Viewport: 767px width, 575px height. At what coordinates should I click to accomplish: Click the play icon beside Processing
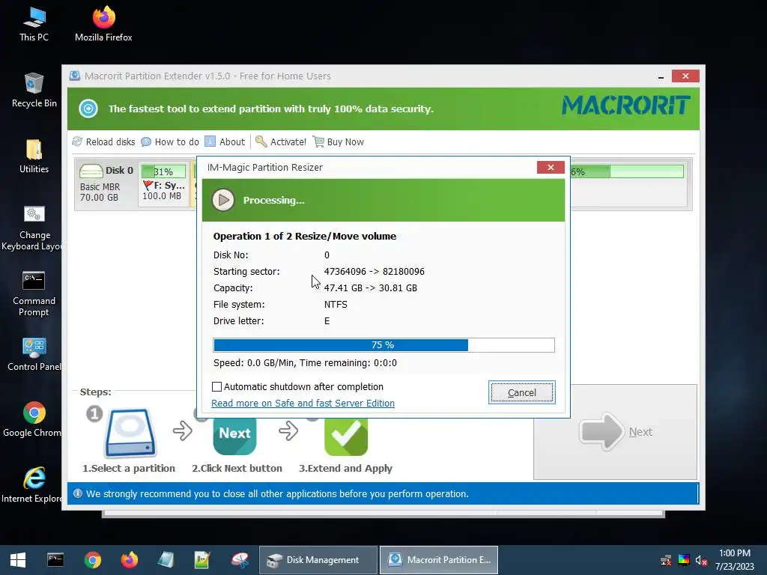223,200
